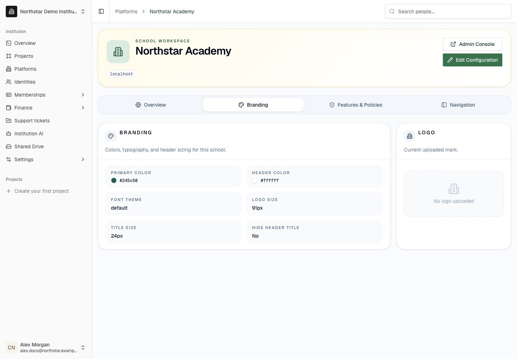Click the Font Theme value default
This screenshot has width=517, height=359.
(x=119, y=208)
